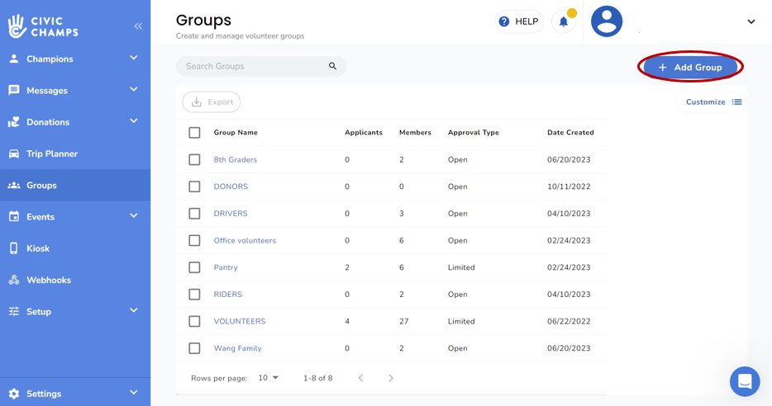772x406 pixels.
Task: Open Kiosk from the sidebar
Action: (38, 248)
